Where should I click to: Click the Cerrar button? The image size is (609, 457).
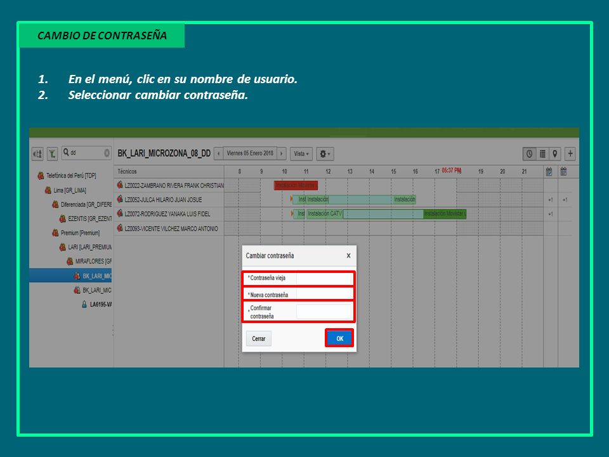pyautogui.click(x=259, y=338)
